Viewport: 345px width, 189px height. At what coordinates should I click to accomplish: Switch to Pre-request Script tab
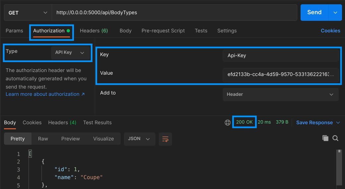point(163,31)
